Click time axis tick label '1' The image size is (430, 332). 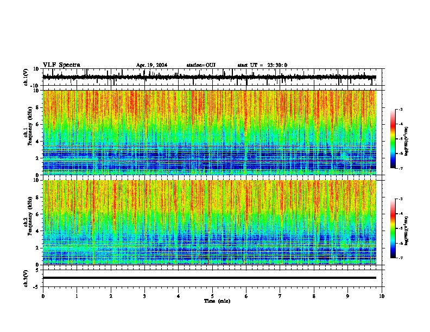pos(77,296)
